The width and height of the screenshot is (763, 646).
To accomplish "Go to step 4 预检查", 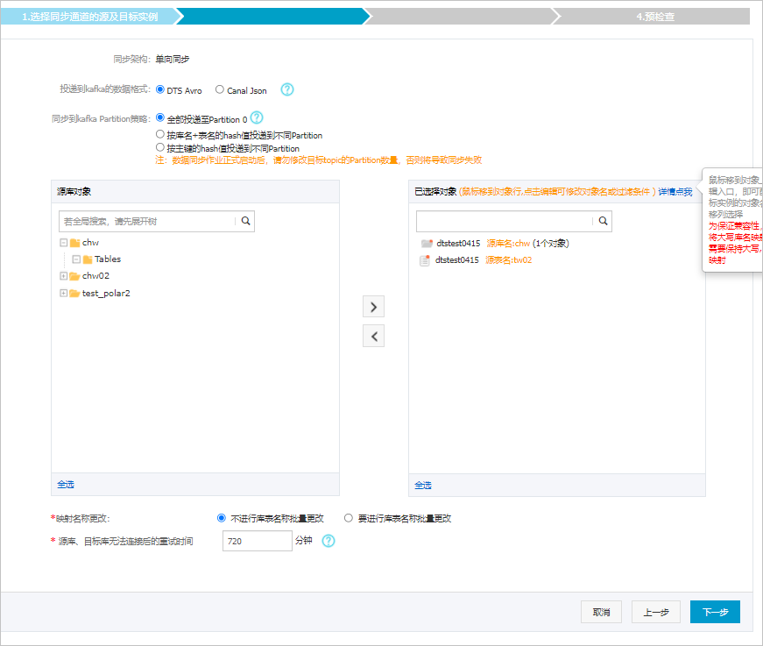I will [x=655, y=17].
